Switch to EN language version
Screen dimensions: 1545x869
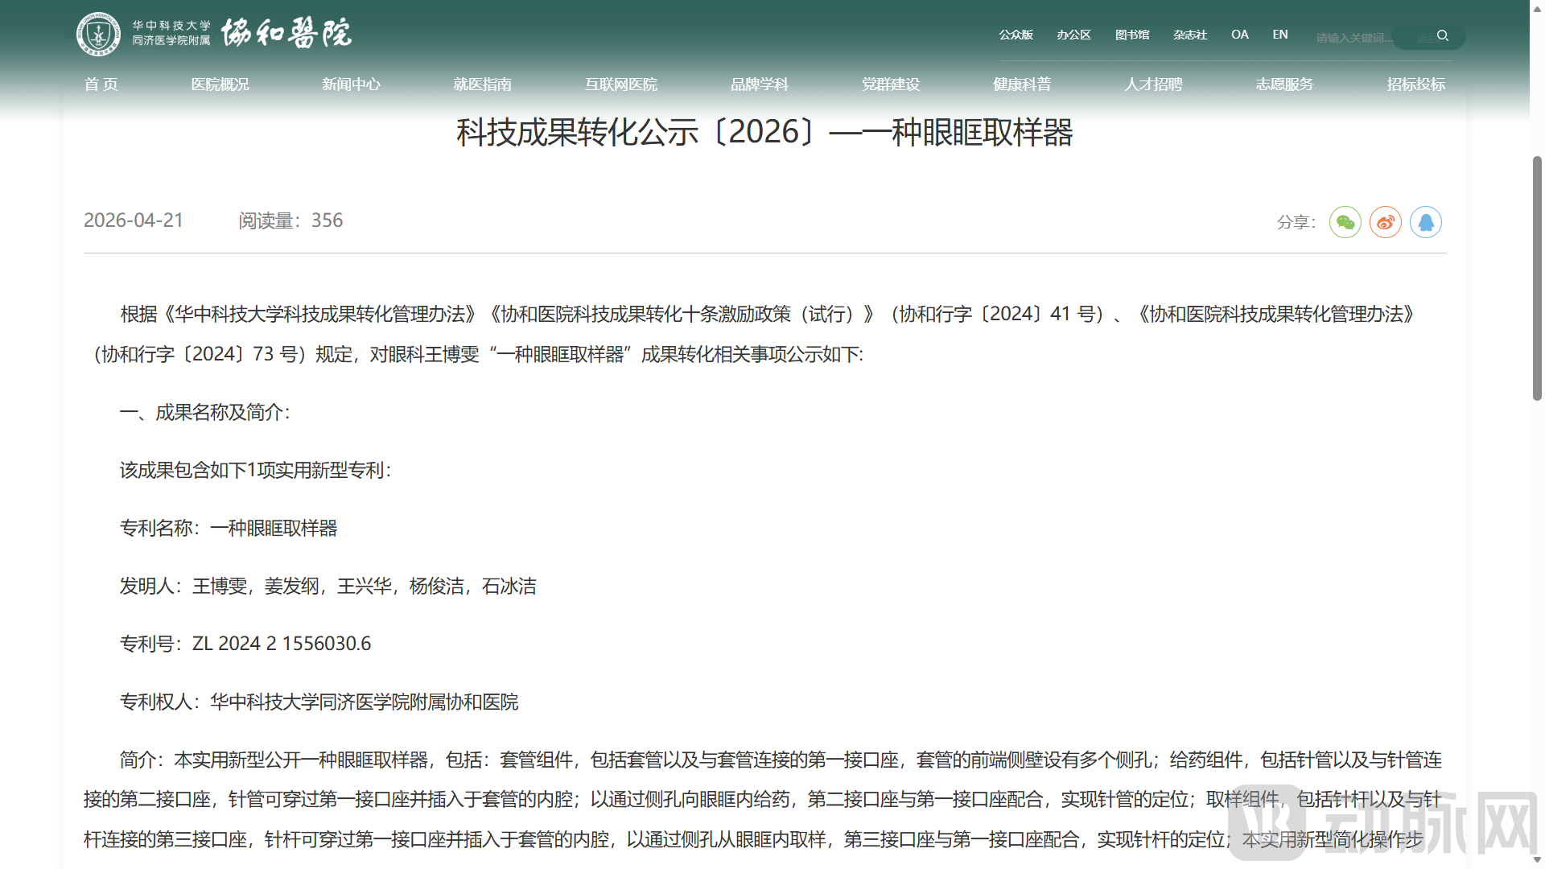click(x=1280, y=35)
